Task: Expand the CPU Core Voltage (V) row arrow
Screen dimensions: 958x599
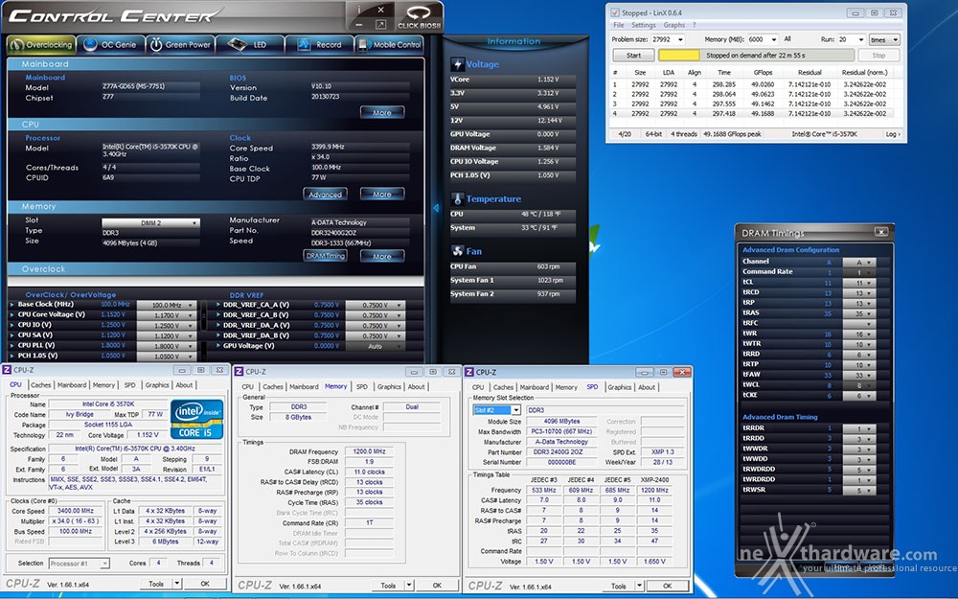Action: point(12,314)
